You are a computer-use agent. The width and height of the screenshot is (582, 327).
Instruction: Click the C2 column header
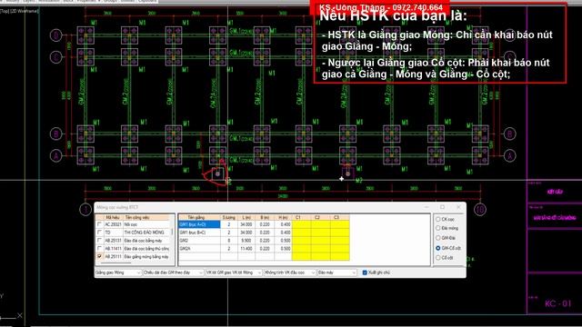click(x=321, y=217)
